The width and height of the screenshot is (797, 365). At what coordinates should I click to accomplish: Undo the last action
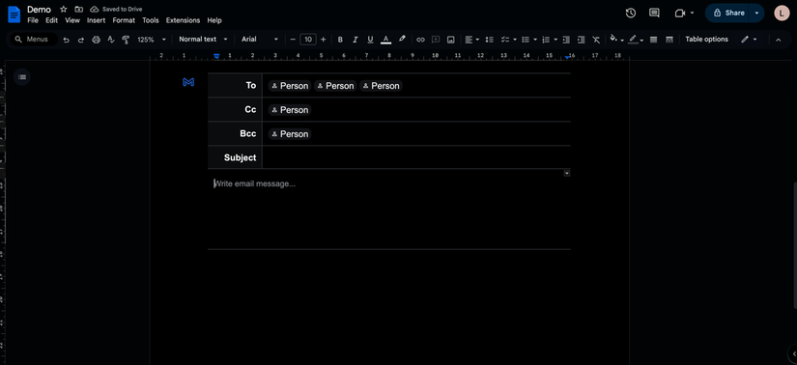pyautogui.click(x=66, y=40)
